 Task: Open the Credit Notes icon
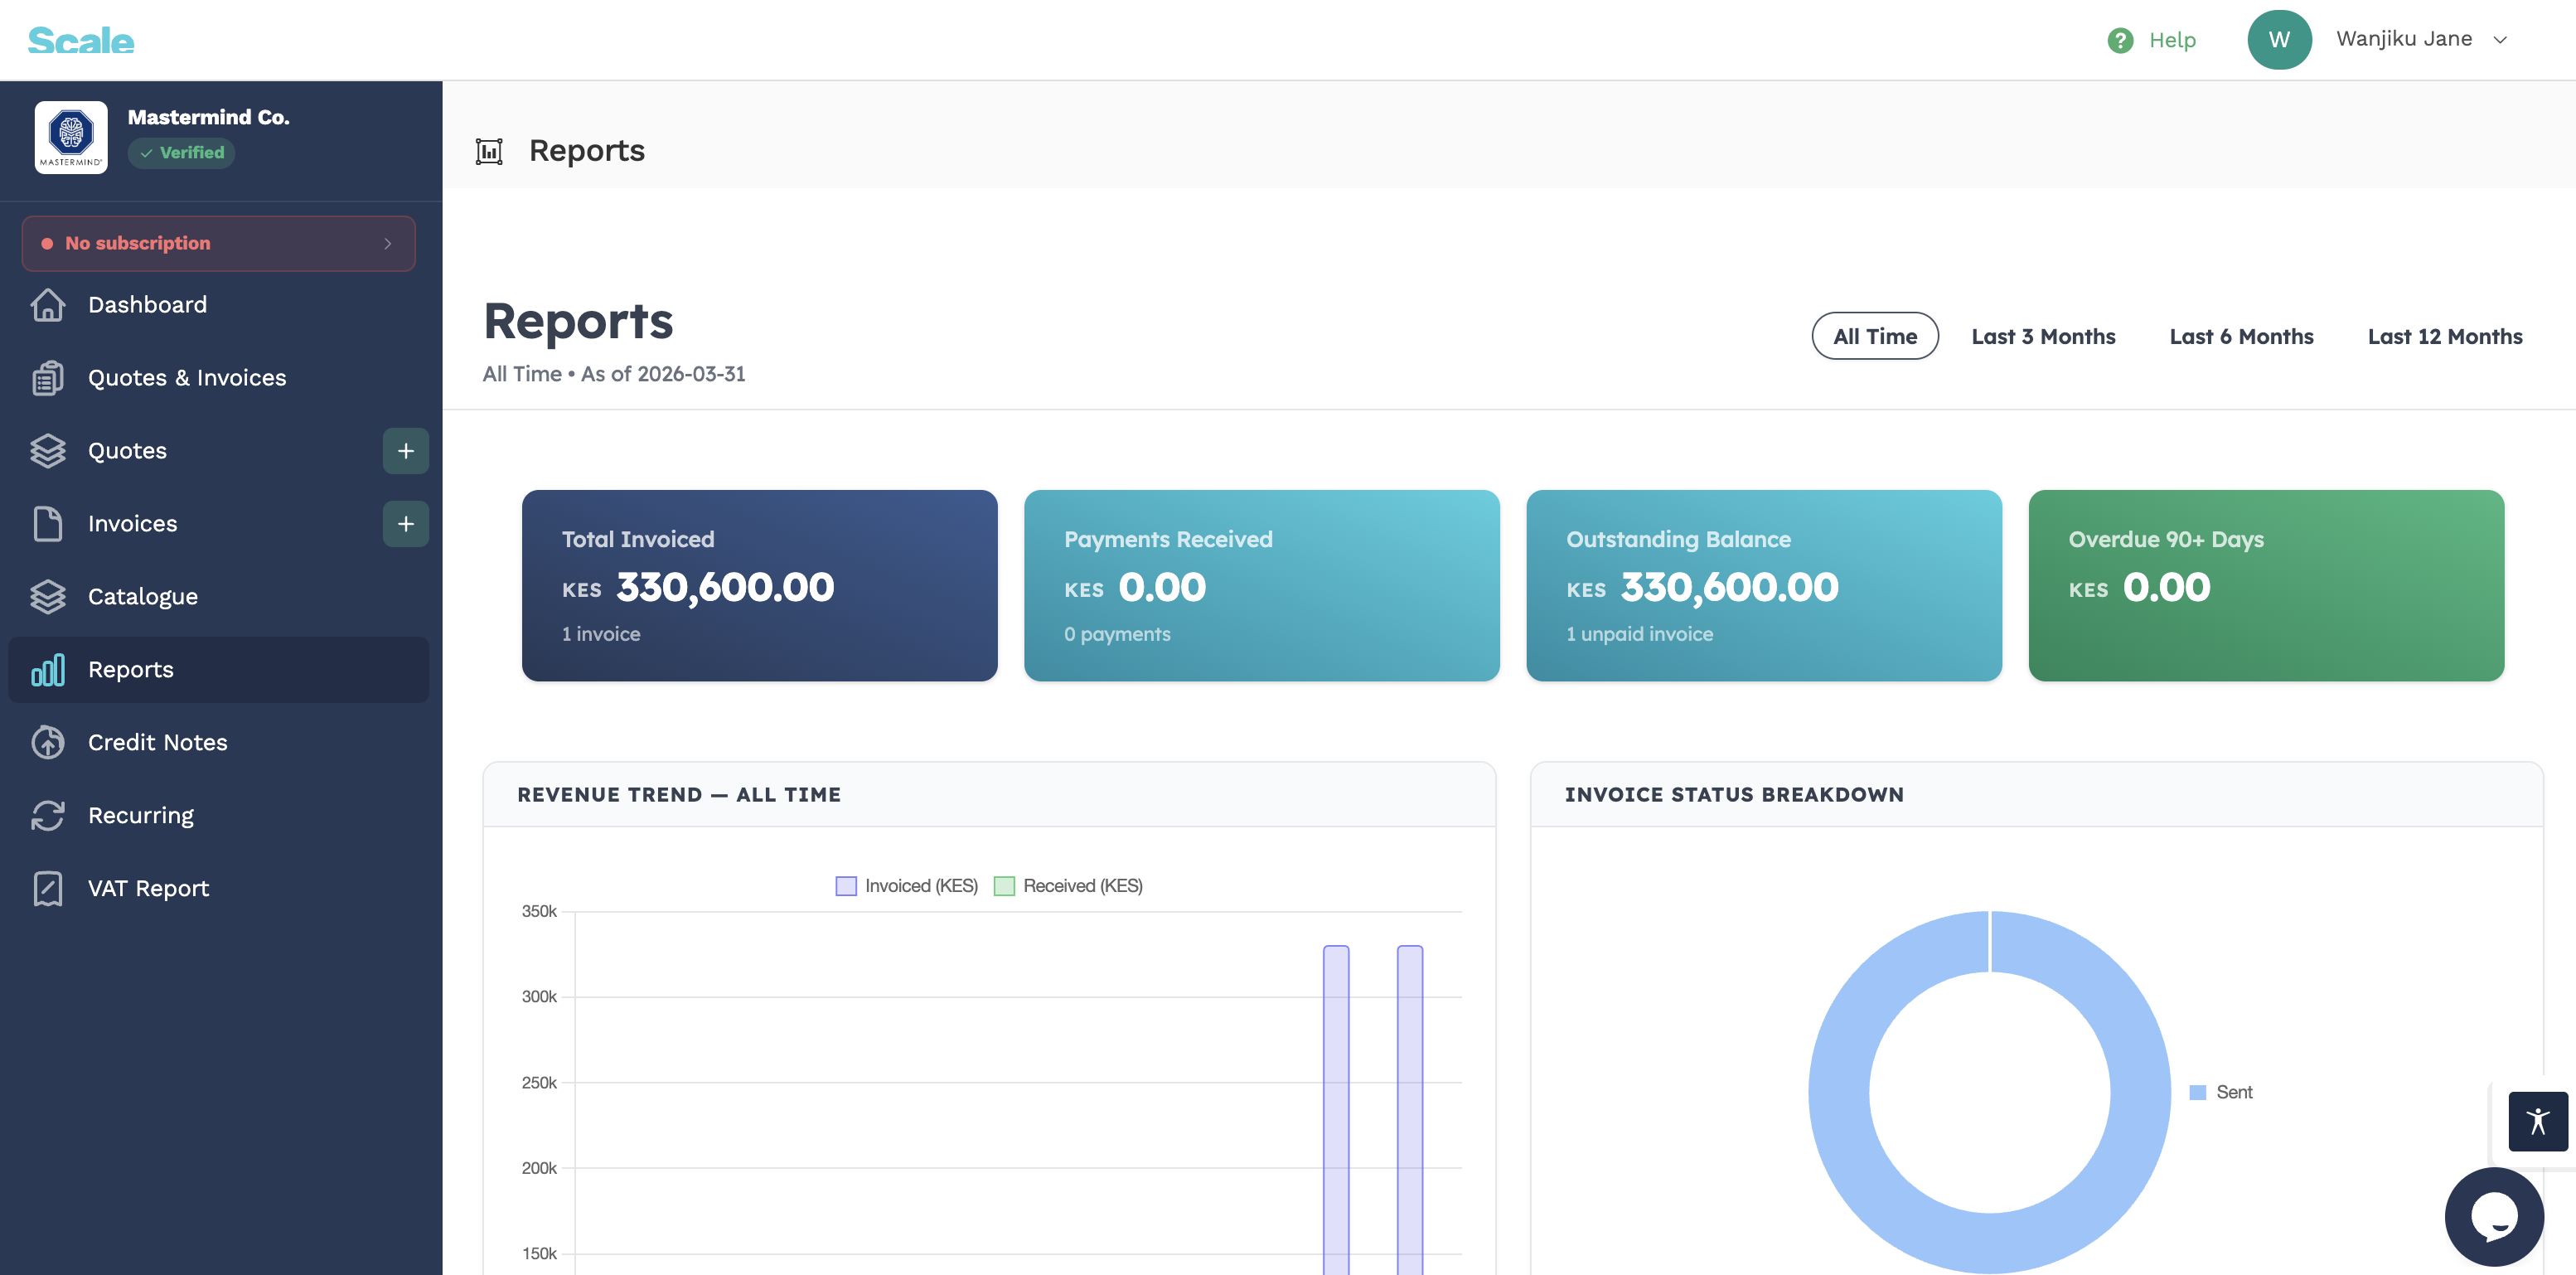47,742
